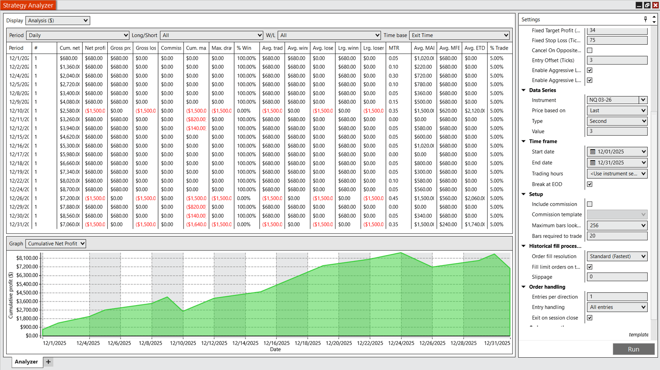Toggle the Cancel On Opposite checkbox
The image size is (660, 370).
click(590, 50)
